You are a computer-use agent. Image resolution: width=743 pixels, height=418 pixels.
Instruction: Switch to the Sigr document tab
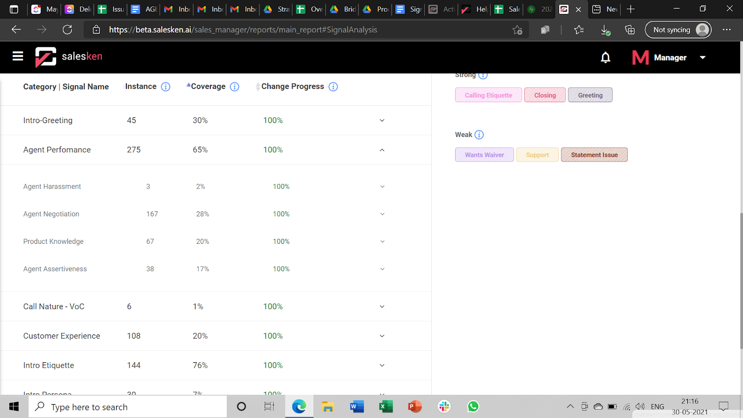[409, 9]
